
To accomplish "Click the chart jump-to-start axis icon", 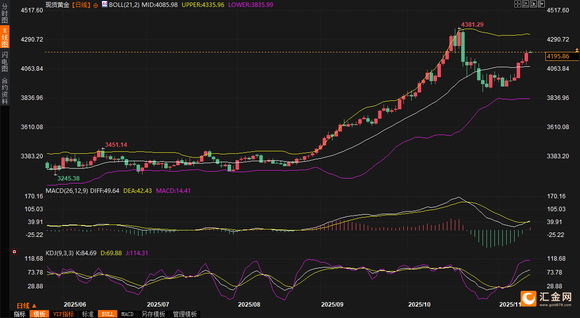I will click(526, 4).
